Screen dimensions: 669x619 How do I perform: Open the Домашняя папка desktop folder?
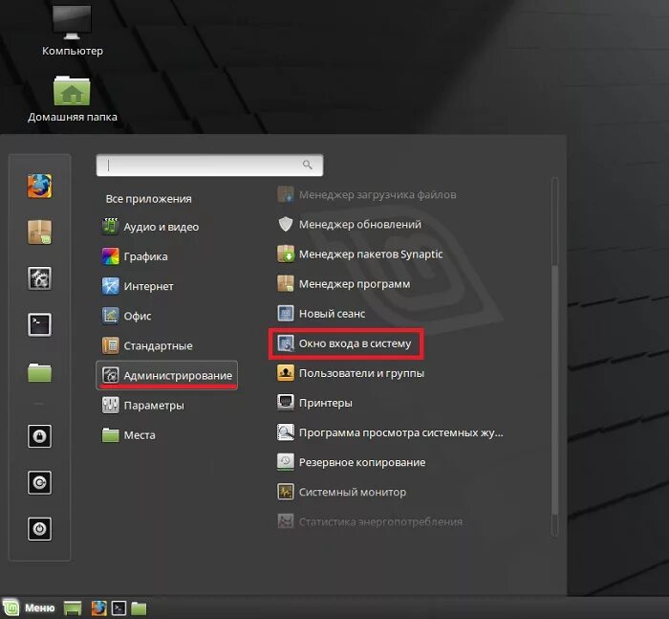click(x=72, y=99)
